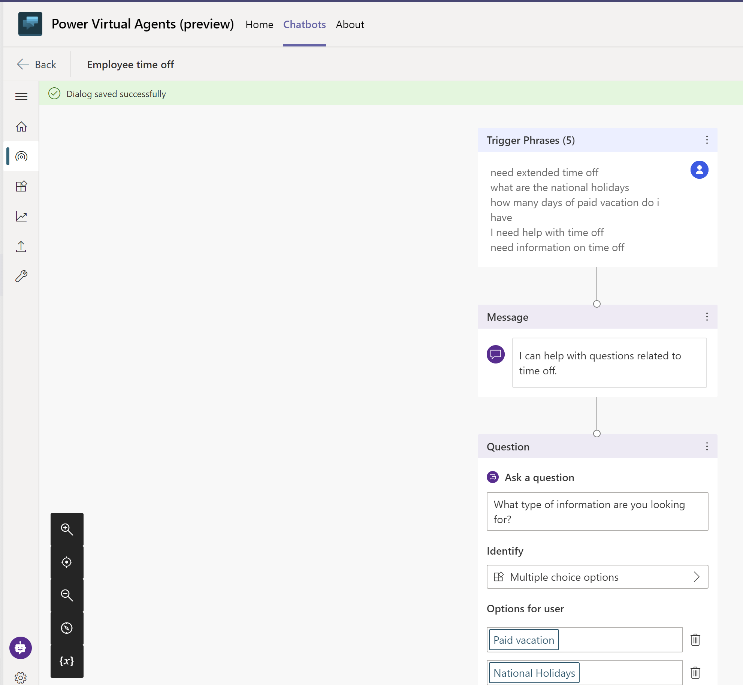Delete the Paid vacation option
The width and height of the screenshot is (743, 685).
click(695, 640)
